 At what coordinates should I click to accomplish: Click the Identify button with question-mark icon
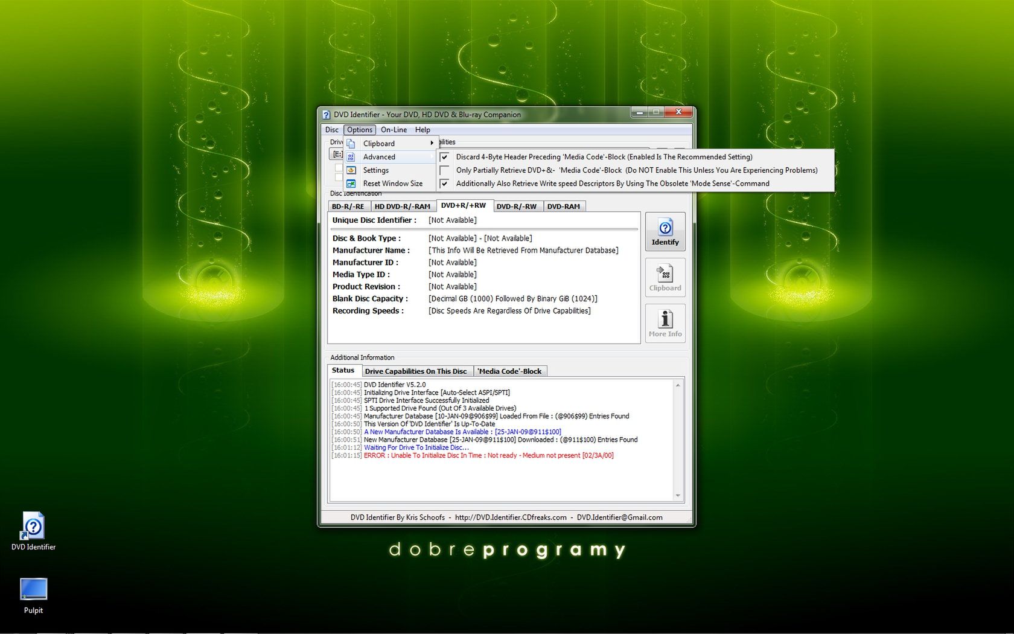pyautogui.click(x=665, y=232)
